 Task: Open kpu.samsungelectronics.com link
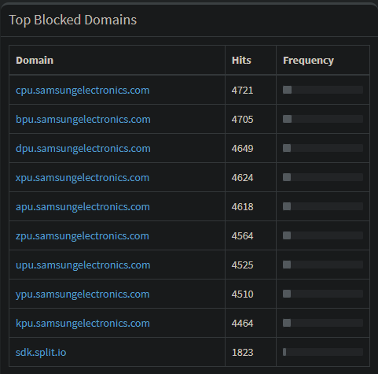[x=83, y=324]
